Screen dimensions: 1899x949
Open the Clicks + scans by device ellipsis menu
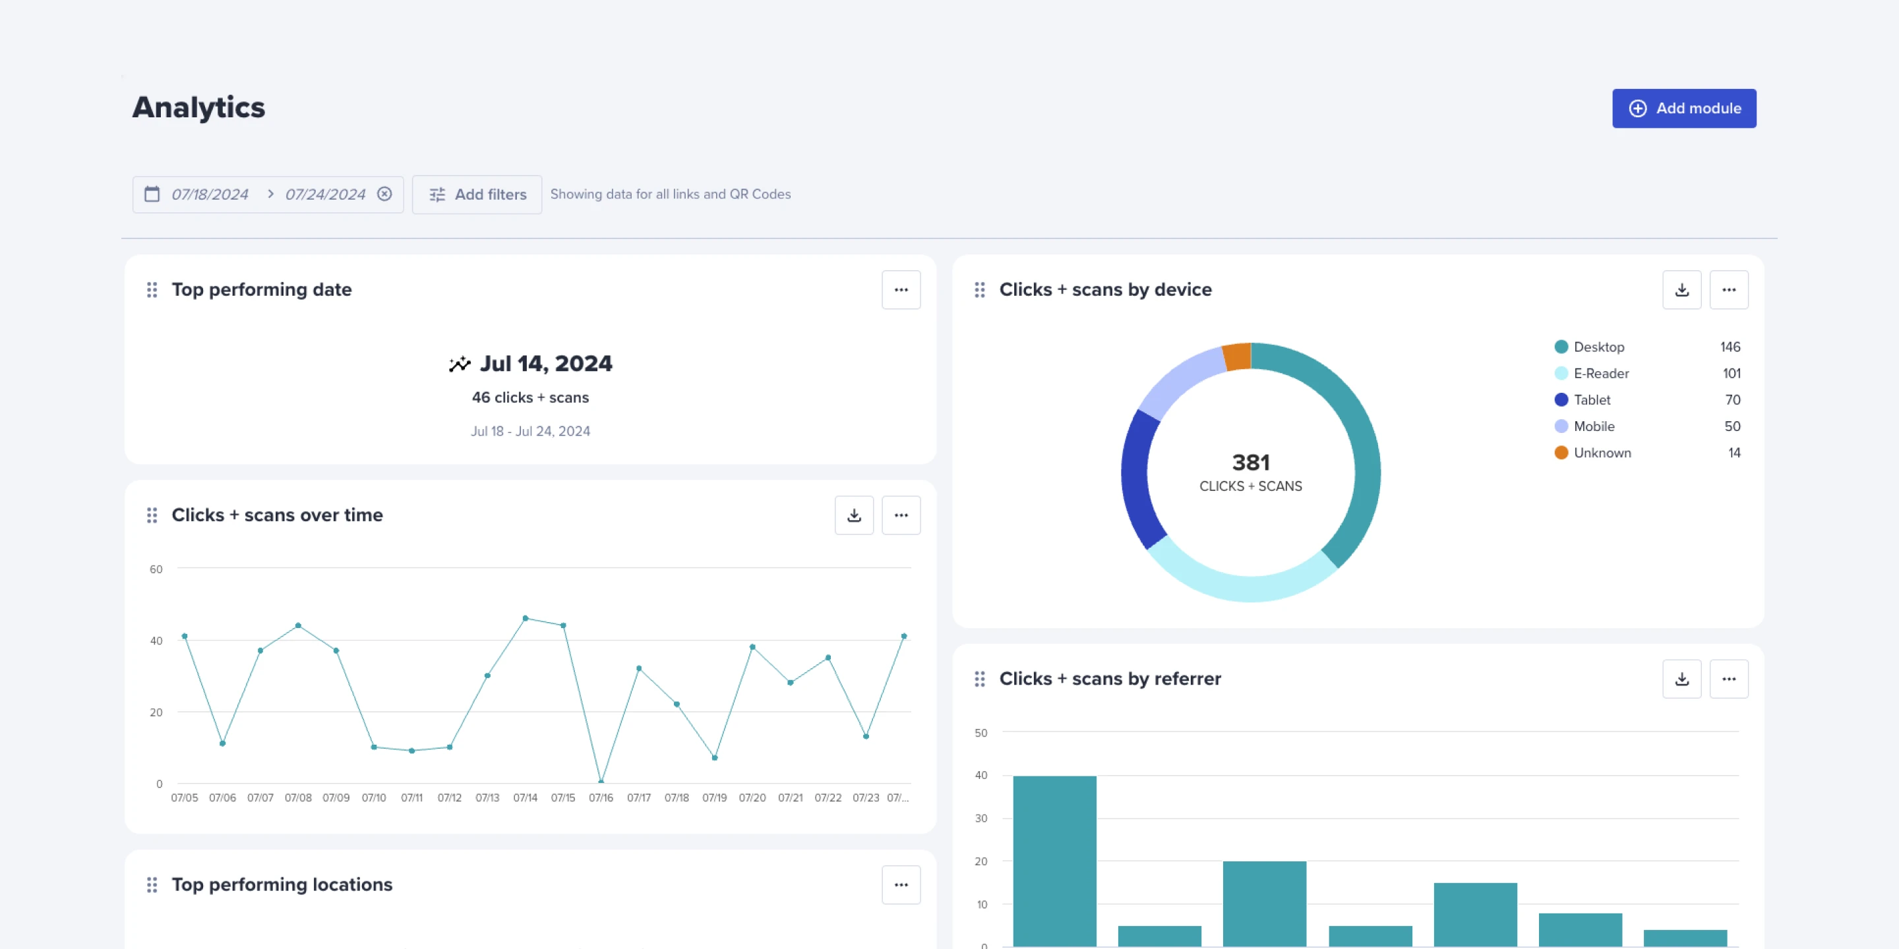[x=1730, y=289]
